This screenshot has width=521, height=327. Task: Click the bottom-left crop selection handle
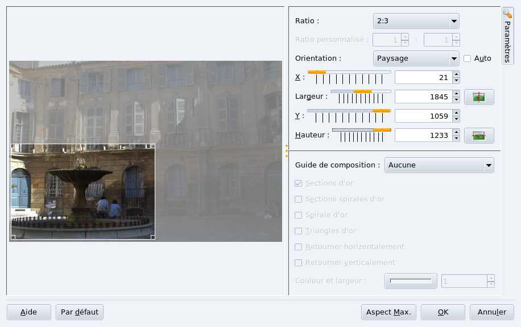[x=13, y=237]
